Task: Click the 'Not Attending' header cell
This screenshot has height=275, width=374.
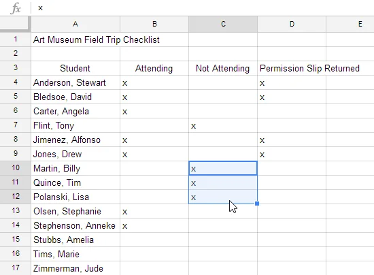Action: tap(223, 68)
